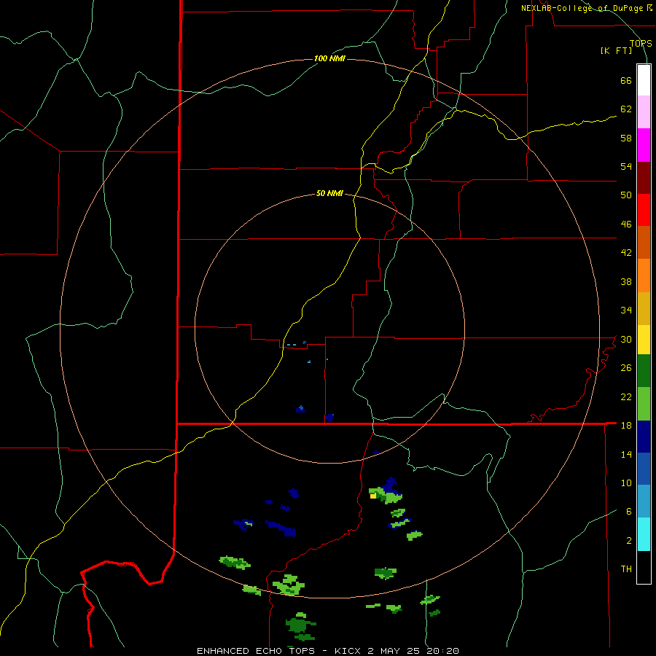Click the white swatch in TOPS legend

pos(644,80)
